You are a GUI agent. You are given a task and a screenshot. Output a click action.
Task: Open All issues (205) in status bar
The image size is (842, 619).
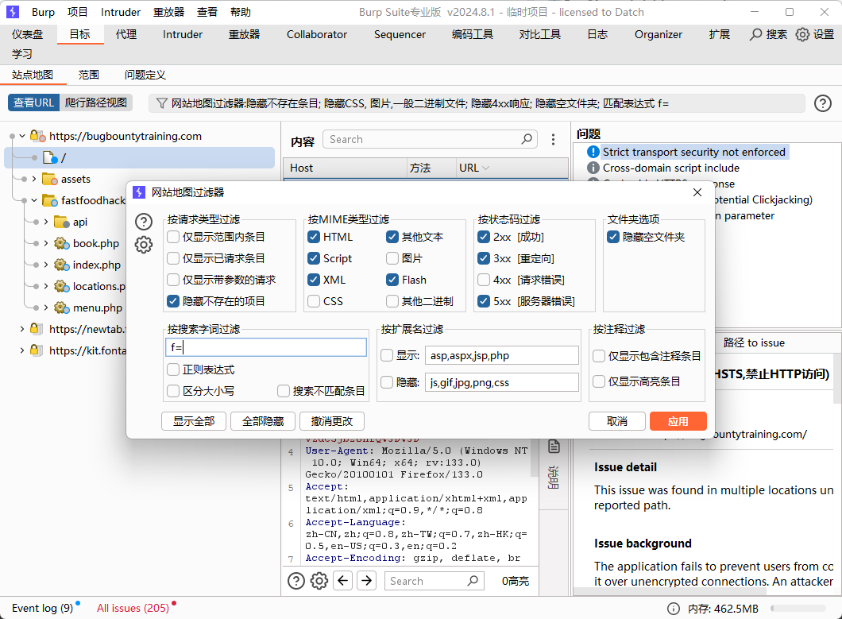coord(133,608)
